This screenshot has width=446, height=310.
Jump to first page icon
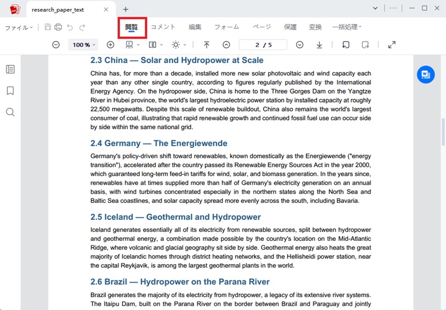coord(207,45)
